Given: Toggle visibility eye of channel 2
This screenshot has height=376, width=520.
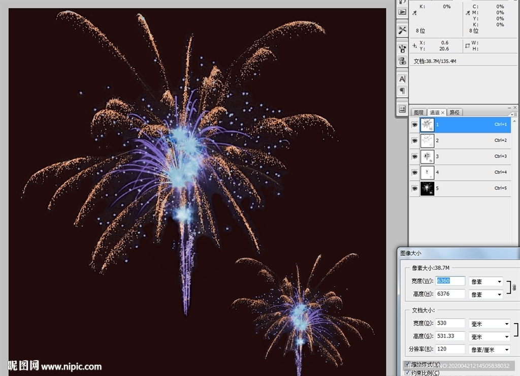Looking at the screenshot, I should pyautogui.click(x=414, y=141).
